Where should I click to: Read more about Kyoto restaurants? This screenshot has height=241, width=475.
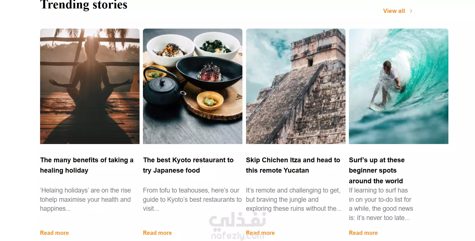click(x=157, y=233)
